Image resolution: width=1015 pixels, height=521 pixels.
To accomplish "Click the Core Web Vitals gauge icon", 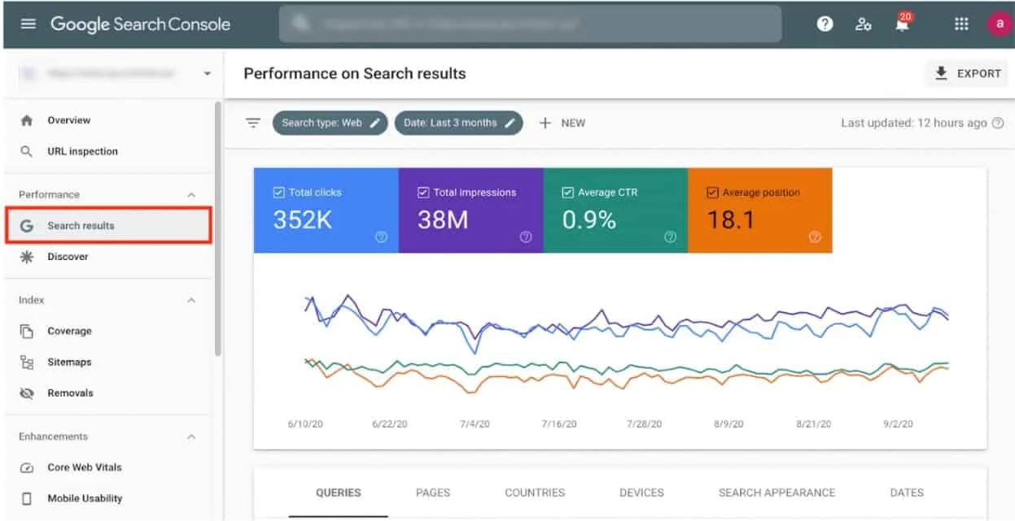I will click(x=27, y=468).
